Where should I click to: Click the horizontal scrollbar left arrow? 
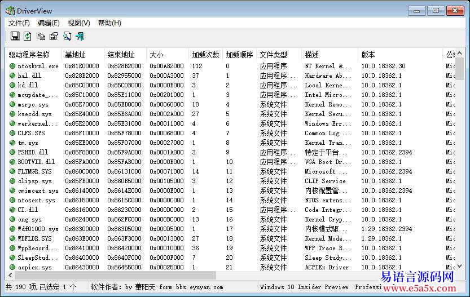pyautogui.click(x=11, y=275)
